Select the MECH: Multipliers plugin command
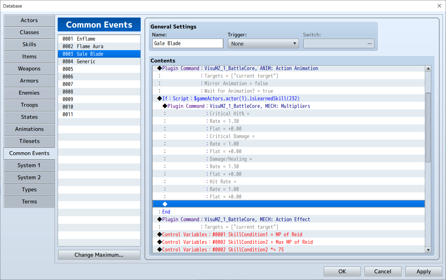The image size is (446, 280). click(x=288, y=106)
